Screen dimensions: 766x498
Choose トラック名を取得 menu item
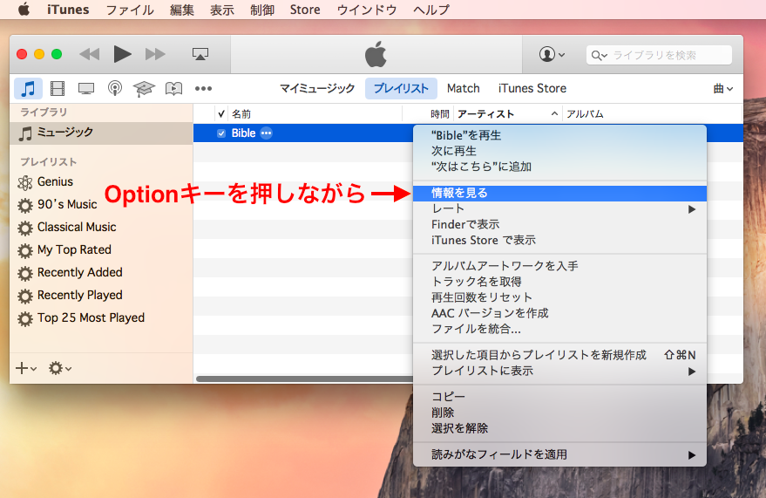(x=559, y=282)
